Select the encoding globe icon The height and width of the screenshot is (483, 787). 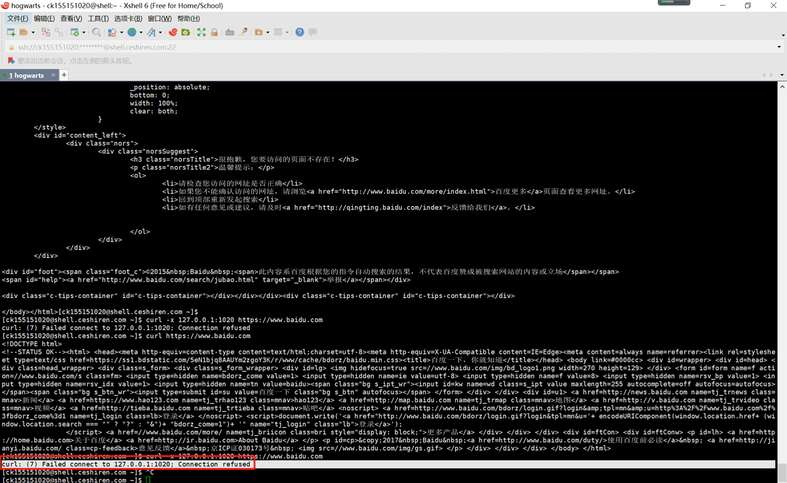coord(131,31)
